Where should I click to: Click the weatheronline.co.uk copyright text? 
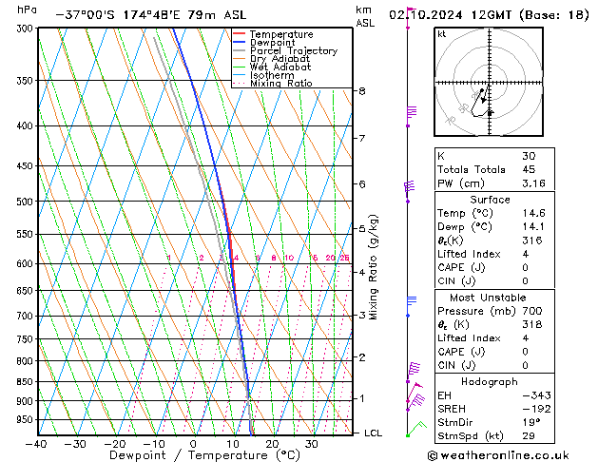[498, 455]
